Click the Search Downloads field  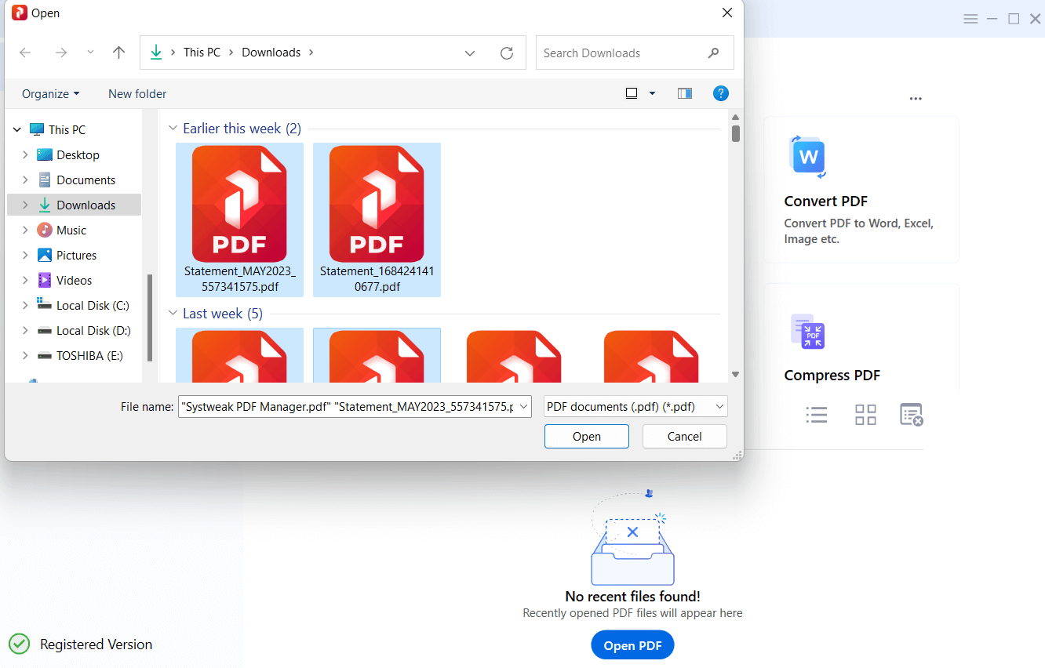[x=624, y=53]
